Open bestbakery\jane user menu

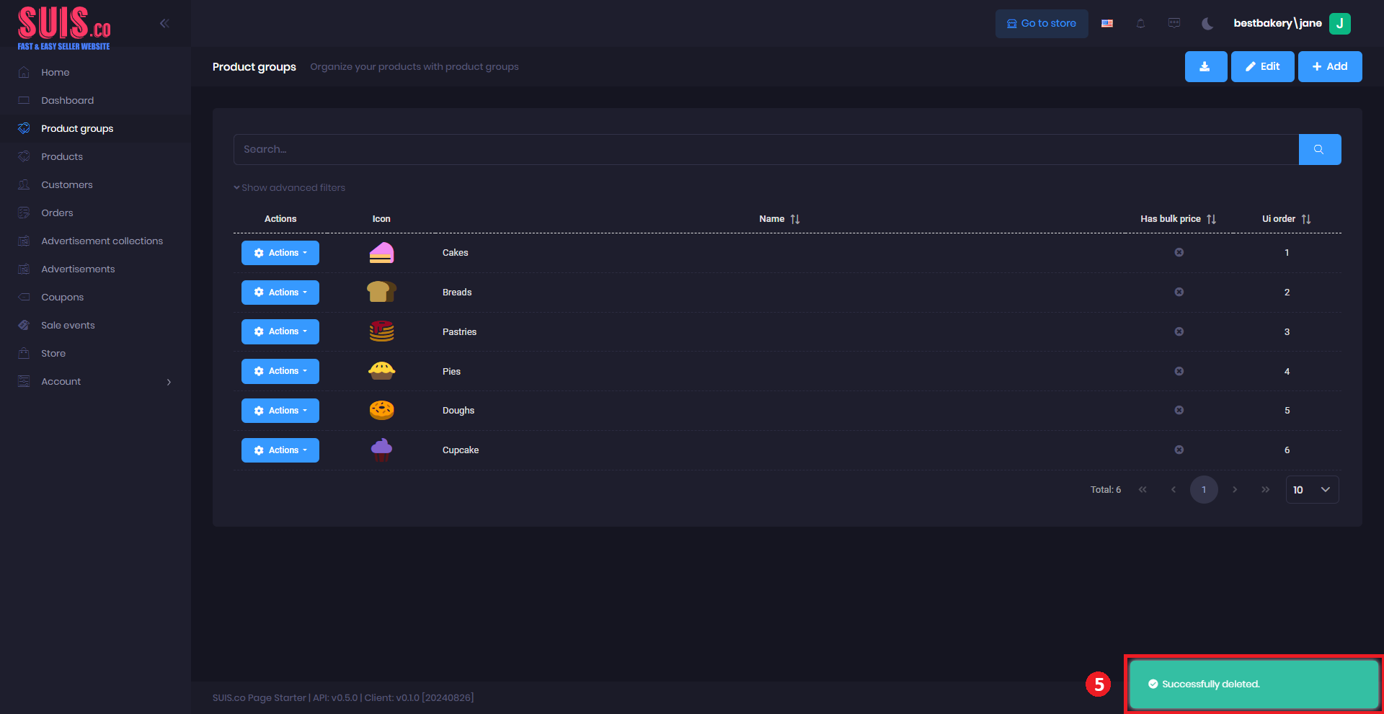1277,23
